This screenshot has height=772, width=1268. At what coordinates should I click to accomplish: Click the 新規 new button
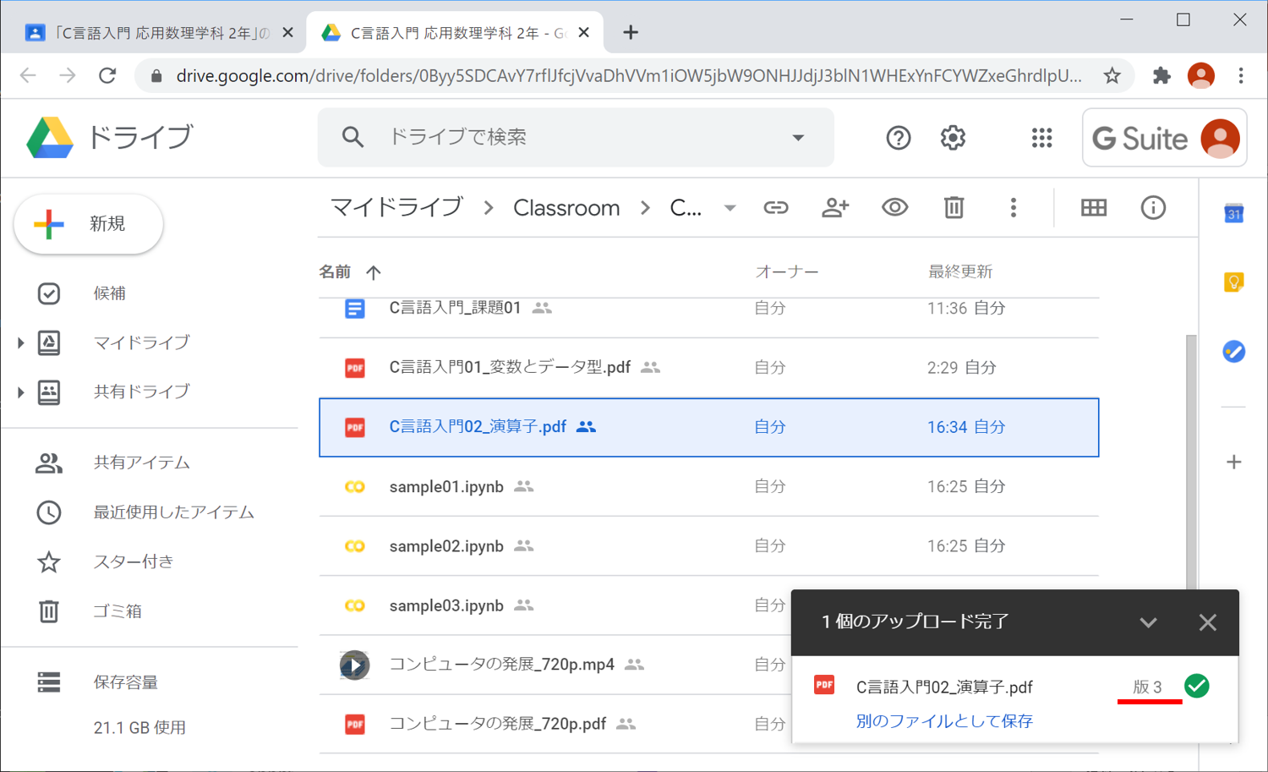(x=89, y=224)
